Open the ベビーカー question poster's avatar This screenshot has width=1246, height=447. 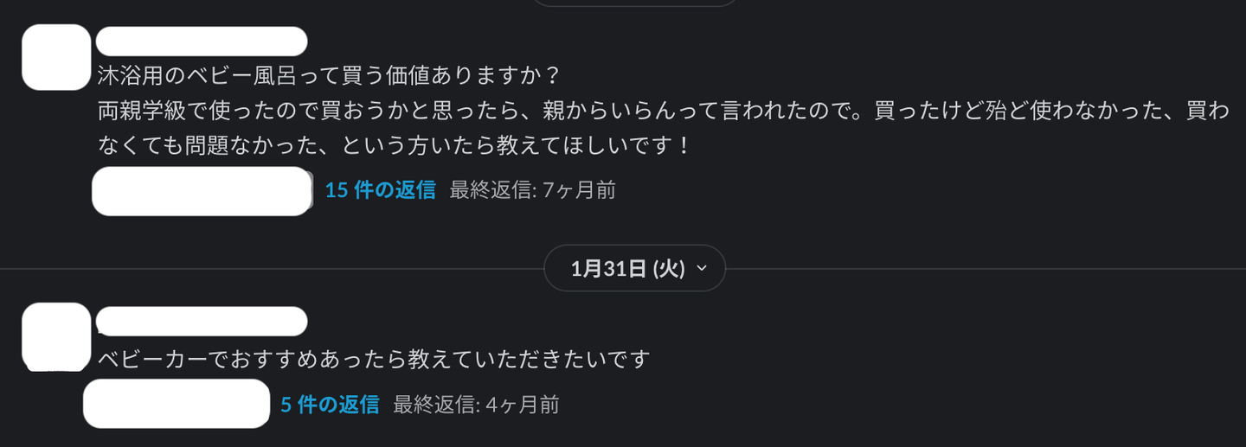(x=56, y=336)
